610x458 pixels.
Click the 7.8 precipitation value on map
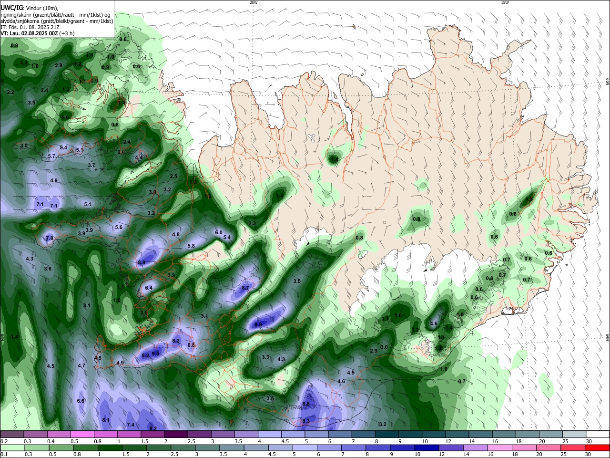click(x=49, y=238)
